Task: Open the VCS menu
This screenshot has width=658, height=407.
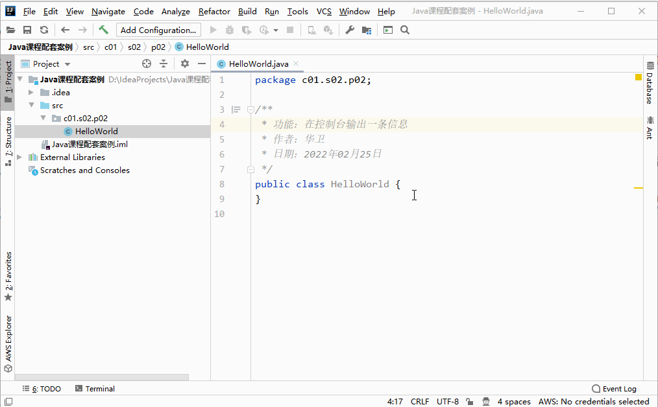Action: (324, 11)
